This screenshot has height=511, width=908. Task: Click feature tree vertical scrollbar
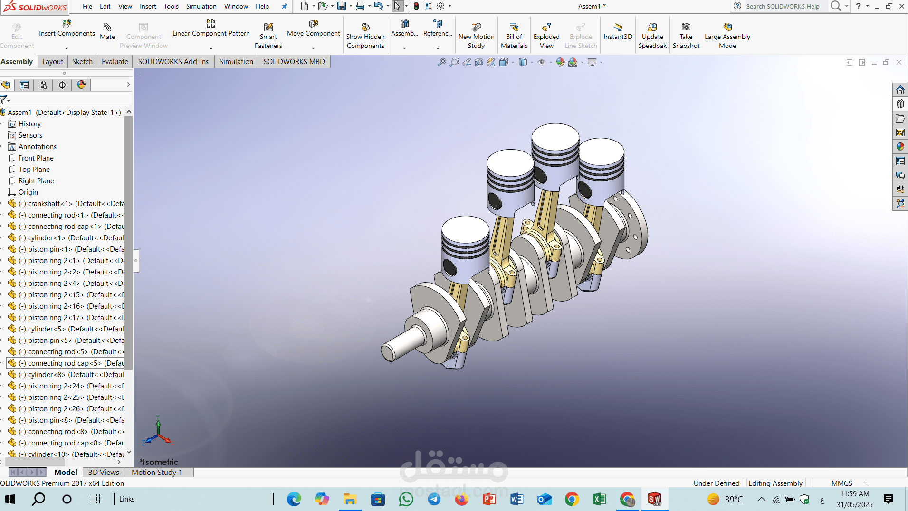(128, 242)
